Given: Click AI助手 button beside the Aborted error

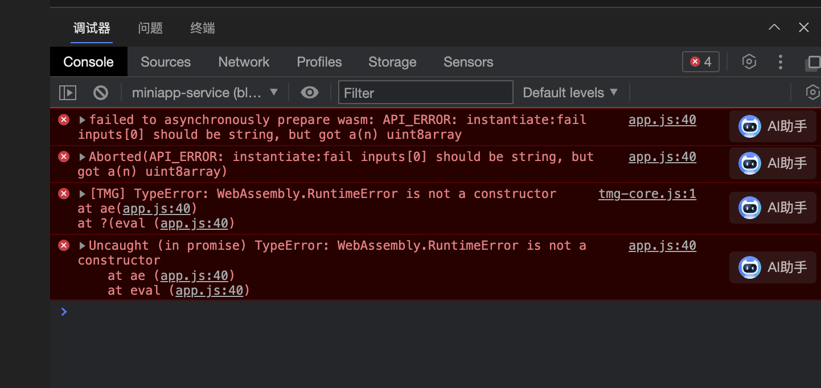Looking at the screenshot, I should (x=773, y=163).
